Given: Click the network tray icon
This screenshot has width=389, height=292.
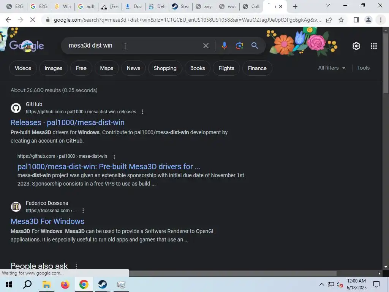Looking at the screenshot, I should [331, 284].
